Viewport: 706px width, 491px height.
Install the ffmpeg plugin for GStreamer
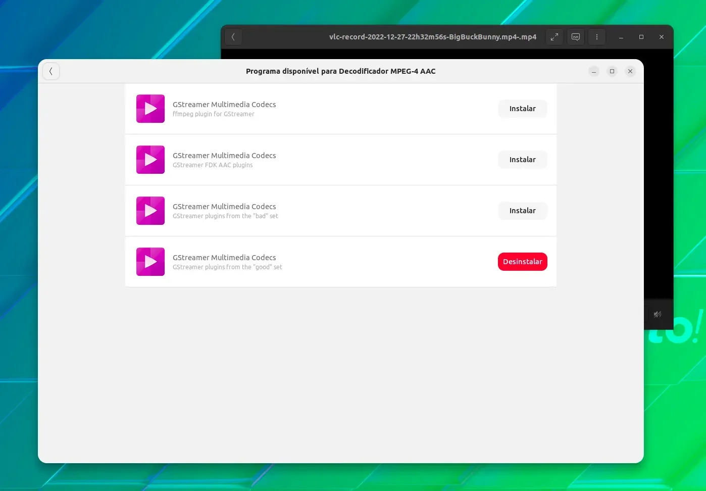pos(523,109)
